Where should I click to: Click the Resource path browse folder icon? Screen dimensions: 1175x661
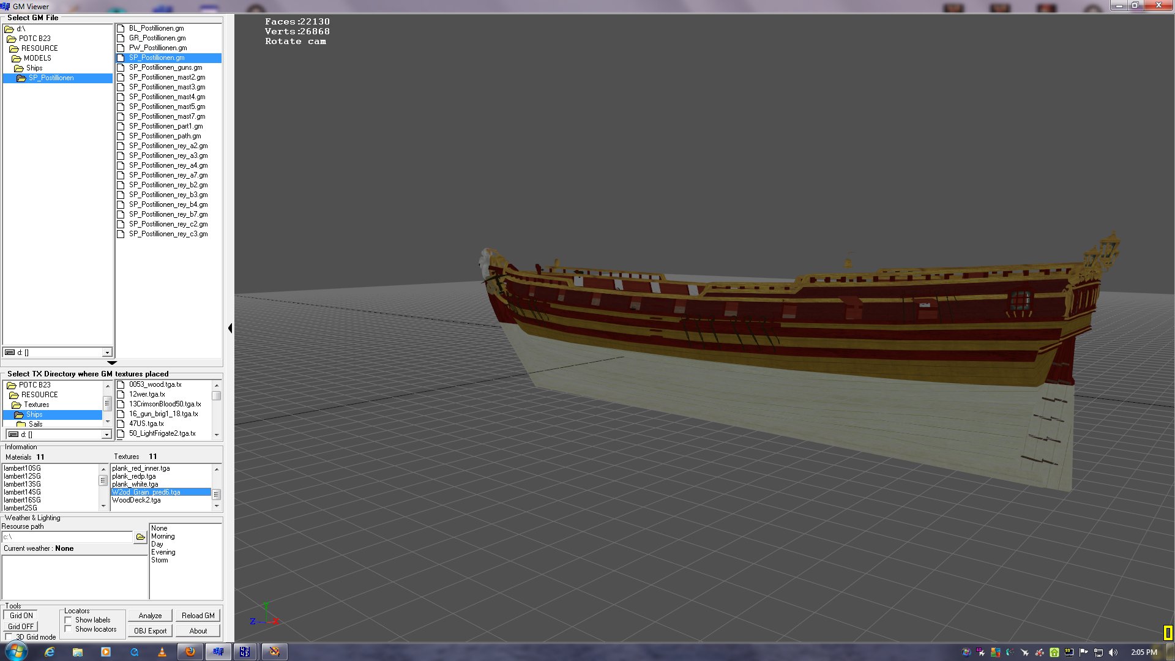point(141,537)
